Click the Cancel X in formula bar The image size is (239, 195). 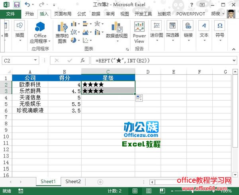pos(57,60)
